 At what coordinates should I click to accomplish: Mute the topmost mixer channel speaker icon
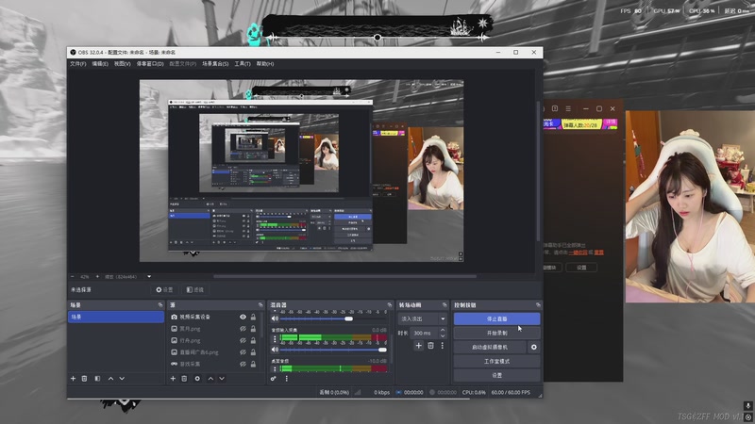(275, 318)
